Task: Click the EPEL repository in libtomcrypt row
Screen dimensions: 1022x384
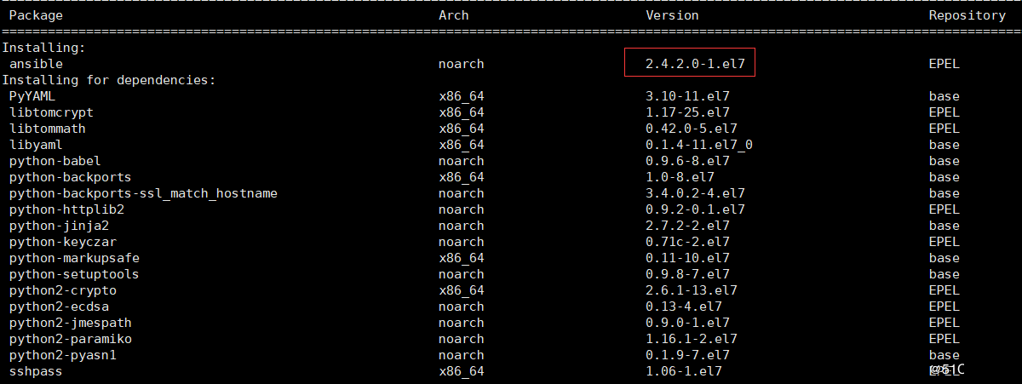Action: [944, 112]
